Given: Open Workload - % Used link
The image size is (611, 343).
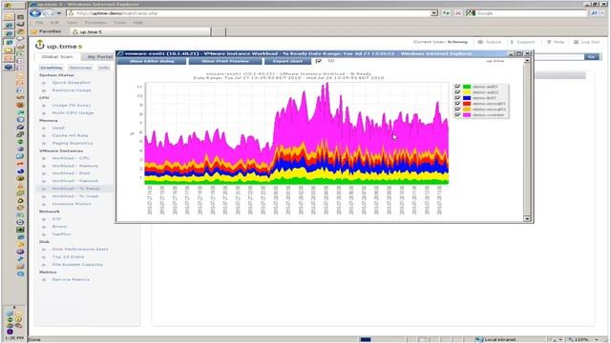Looking at the screenshot, I should pyautogui.click(x=75, y=196).
